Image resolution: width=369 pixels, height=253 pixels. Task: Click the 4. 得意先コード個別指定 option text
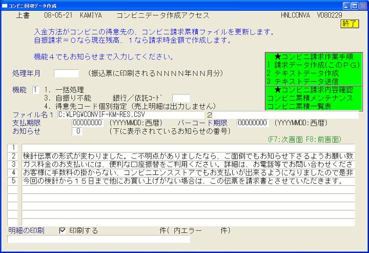[x=130, y=106]
